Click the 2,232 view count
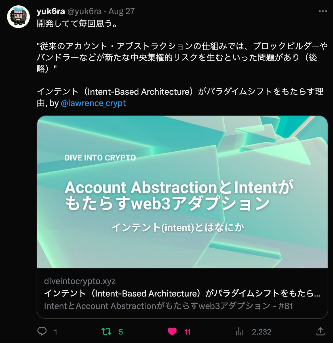Screen dimensions: 333x343 click(262, 332)
